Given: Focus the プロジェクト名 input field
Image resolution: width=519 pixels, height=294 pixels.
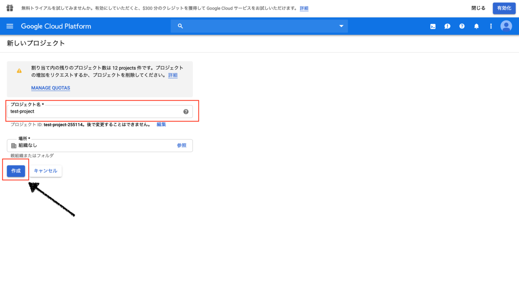Looking at the screenshot, I should click(x=100, y=111).
